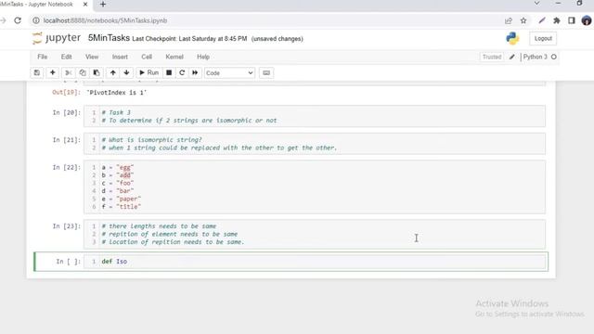
Task: Open the Cell menu
Action: tap(147, 57)
